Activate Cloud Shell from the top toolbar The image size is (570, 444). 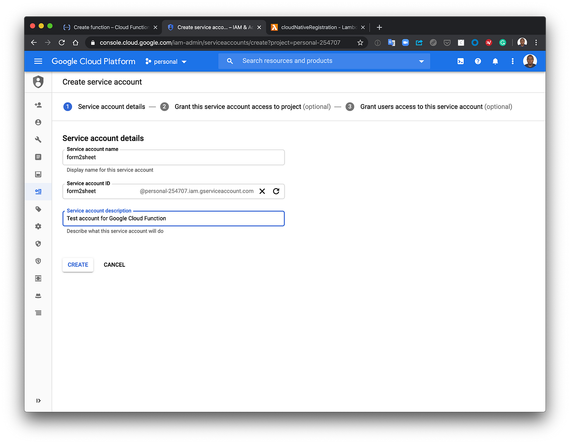[460, 61]
